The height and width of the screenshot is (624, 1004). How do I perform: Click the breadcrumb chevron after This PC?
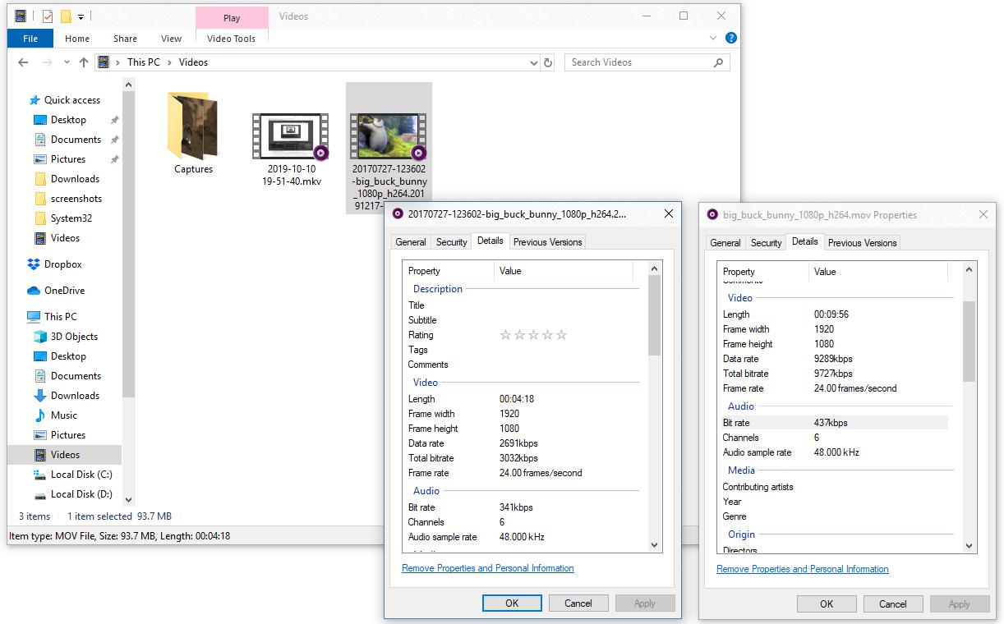click(170, 62)
